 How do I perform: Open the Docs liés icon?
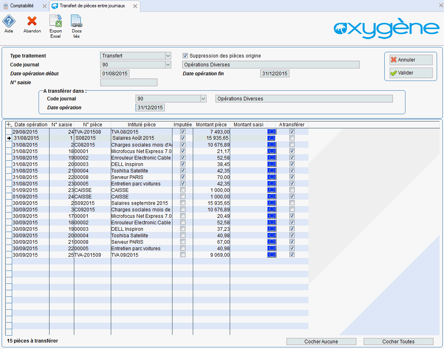point(76,21)
